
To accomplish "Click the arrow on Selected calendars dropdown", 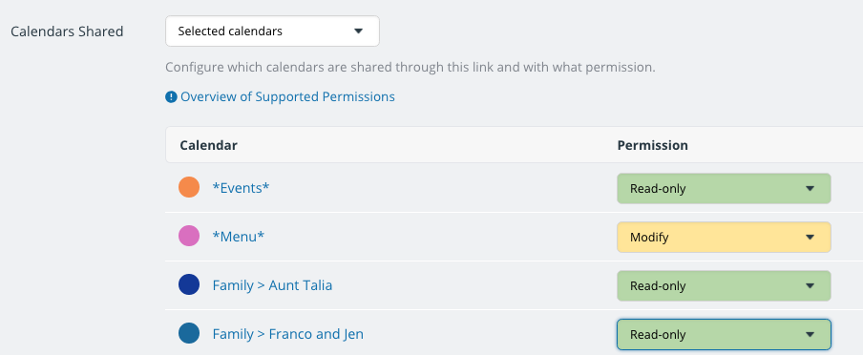I will point(358,31).
